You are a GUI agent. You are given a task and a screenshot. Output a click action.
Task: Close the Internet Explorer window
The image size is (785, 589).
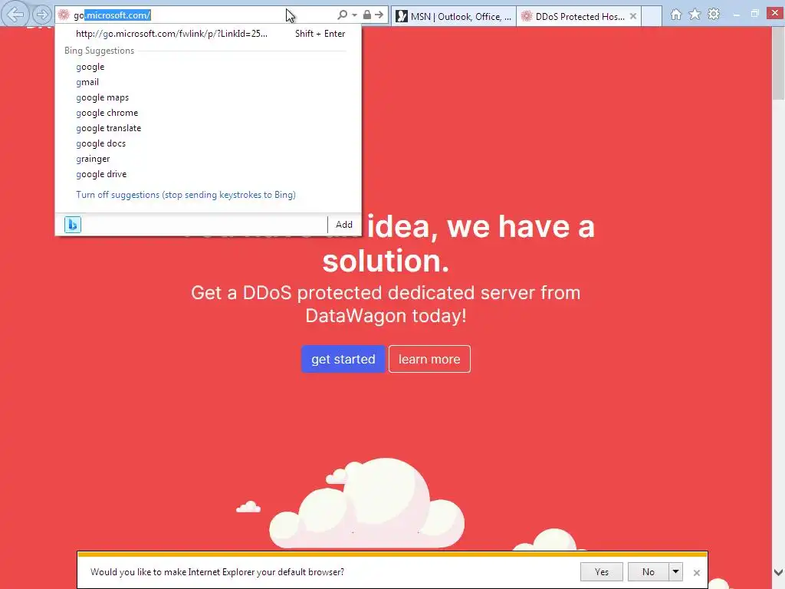(x=775, y=13)
